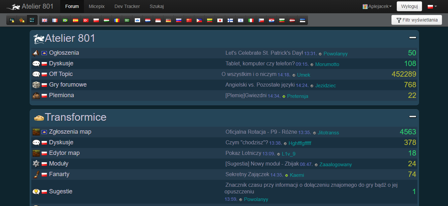The height and width of the screenshot is (206, 448).
Task: Open the Filtr wyświetlania filter
Action: tap(417, 20)
